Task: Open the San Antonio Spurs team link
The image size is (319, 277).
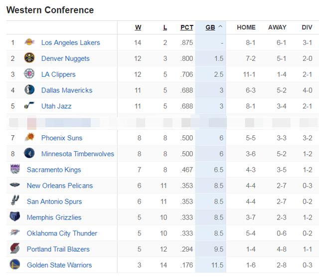Action: [x=54, y=202]
